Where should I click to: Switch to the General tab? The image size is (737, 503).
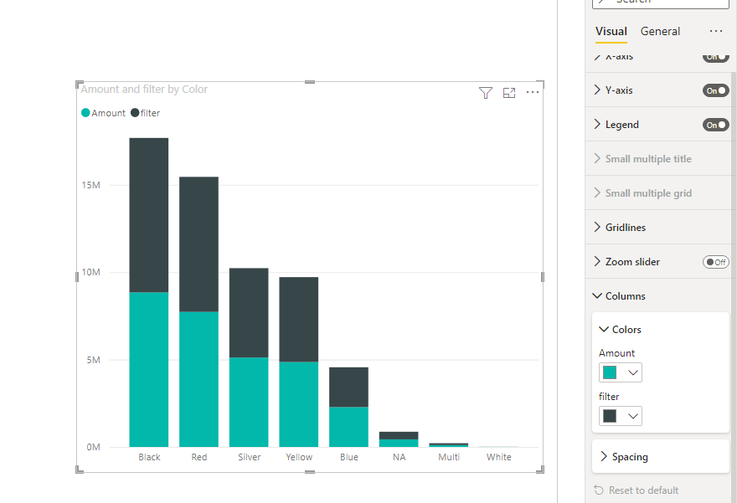tap(660, 32)
